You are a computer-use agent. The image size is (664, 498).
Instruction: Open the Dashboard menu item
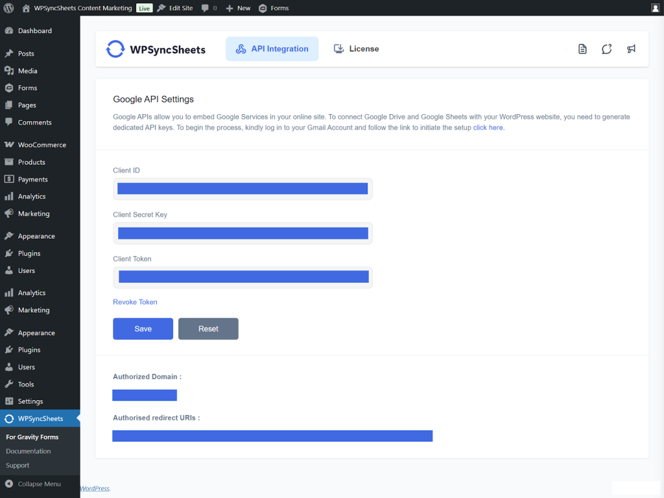(40, 30)
